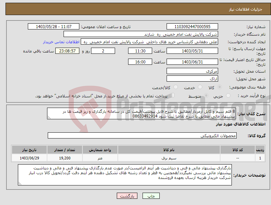This screenshot has height=205, width=271.
Task: Click the delivery city field اراک
Action: (192, 79)
